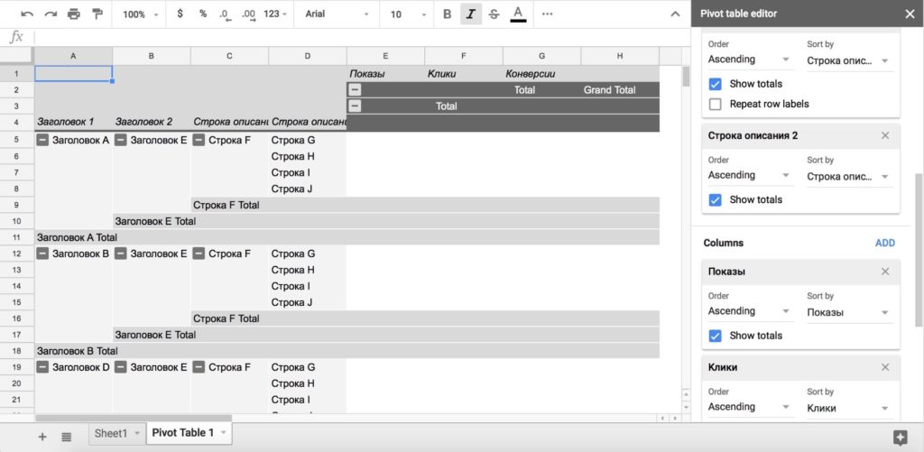The width and height of the screenshot is (924, 452).
Task: Uncheck Show totals under Строка описания 2
Action: [716, 199]
